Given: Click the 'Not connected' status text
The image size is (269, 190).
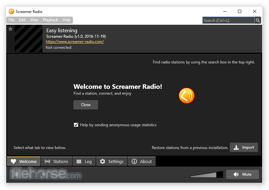Looking at the screenshot, I should 58,47.
